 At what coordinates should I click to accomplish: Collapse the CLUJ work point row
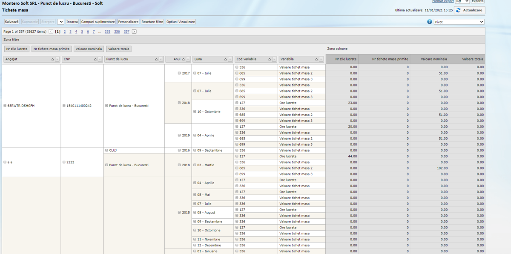coord(106,150)
